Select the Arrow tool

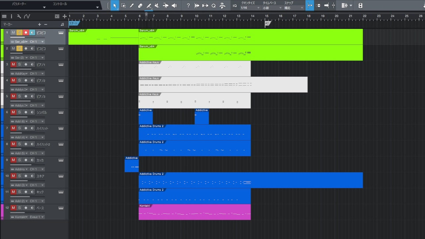(115, 5)
